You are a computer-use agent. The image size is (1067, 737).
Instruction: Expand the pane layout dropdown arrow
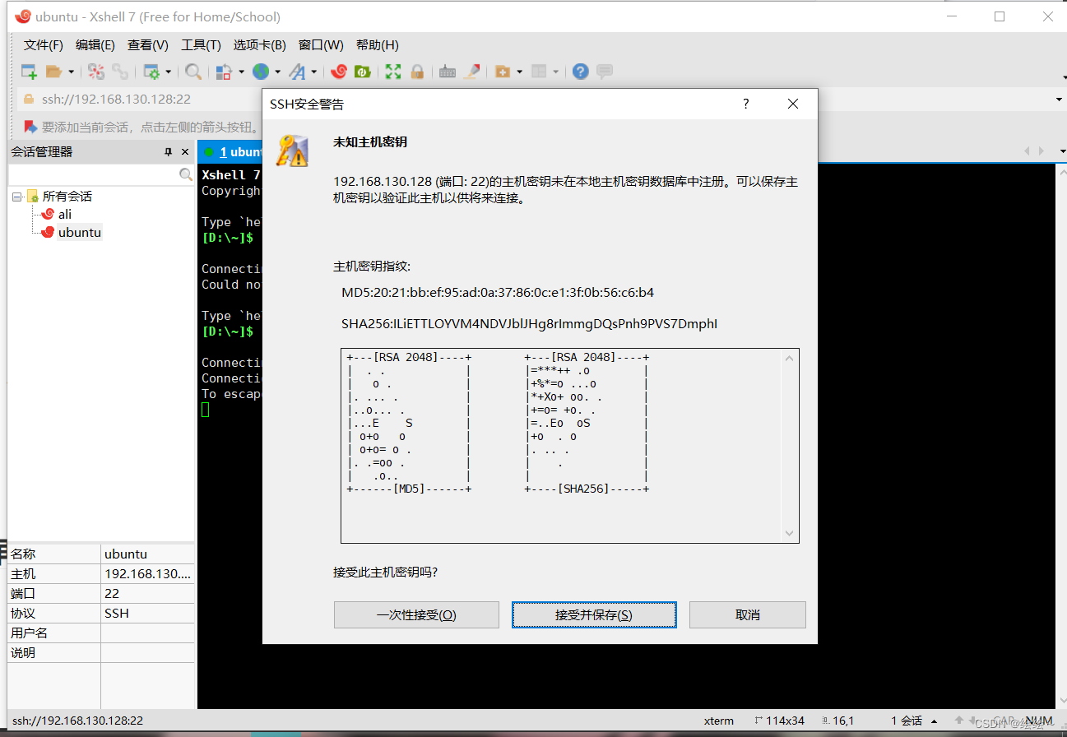[555, 72]
